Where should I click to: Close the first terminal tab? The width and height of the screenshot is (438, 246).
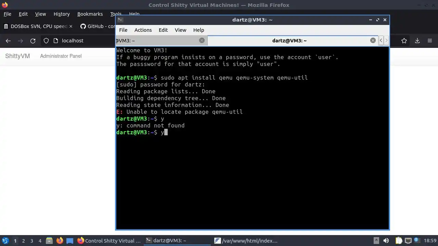click(x=202, y=40)
